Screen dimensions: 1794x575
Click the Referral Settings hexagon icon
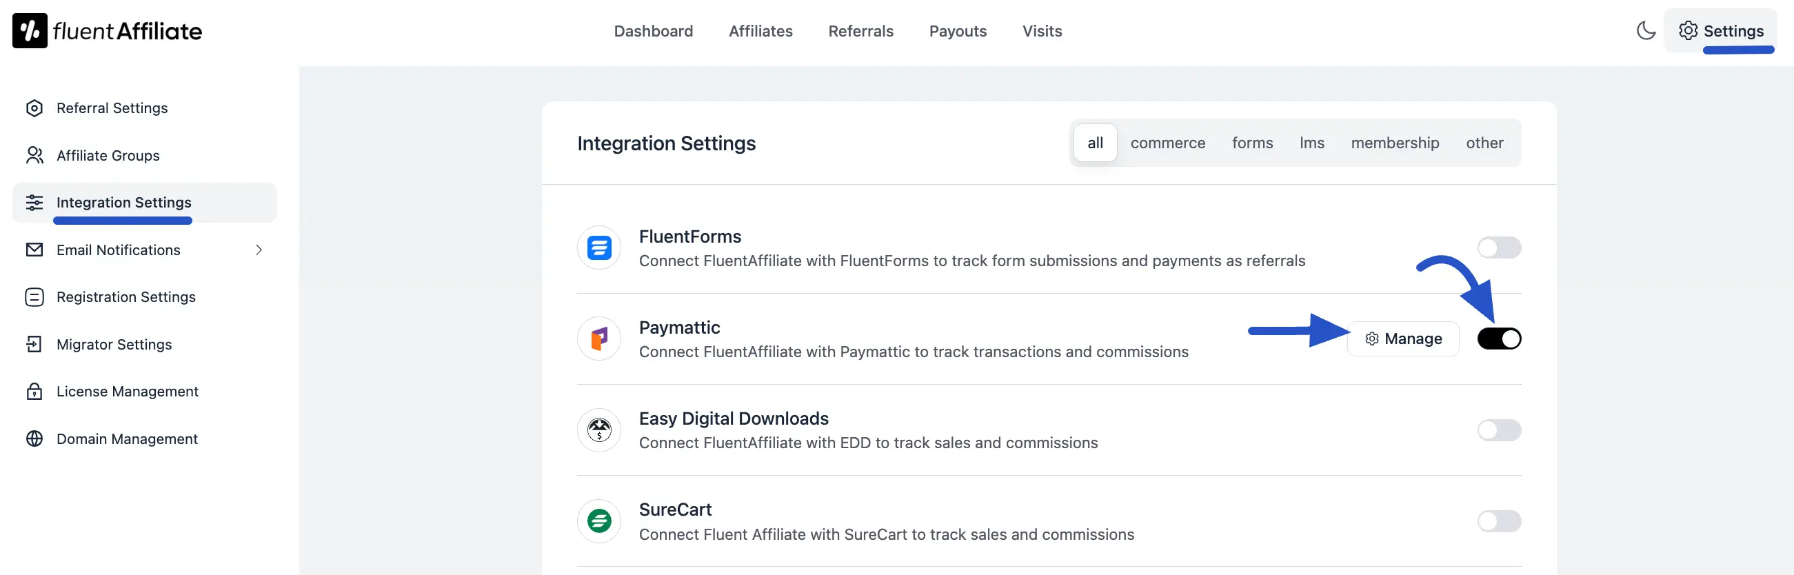[34, 108]
